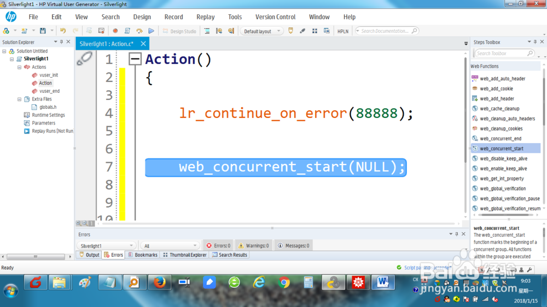
Task: Open Google Chrome from the taskbar
Action: coord(284,282)
